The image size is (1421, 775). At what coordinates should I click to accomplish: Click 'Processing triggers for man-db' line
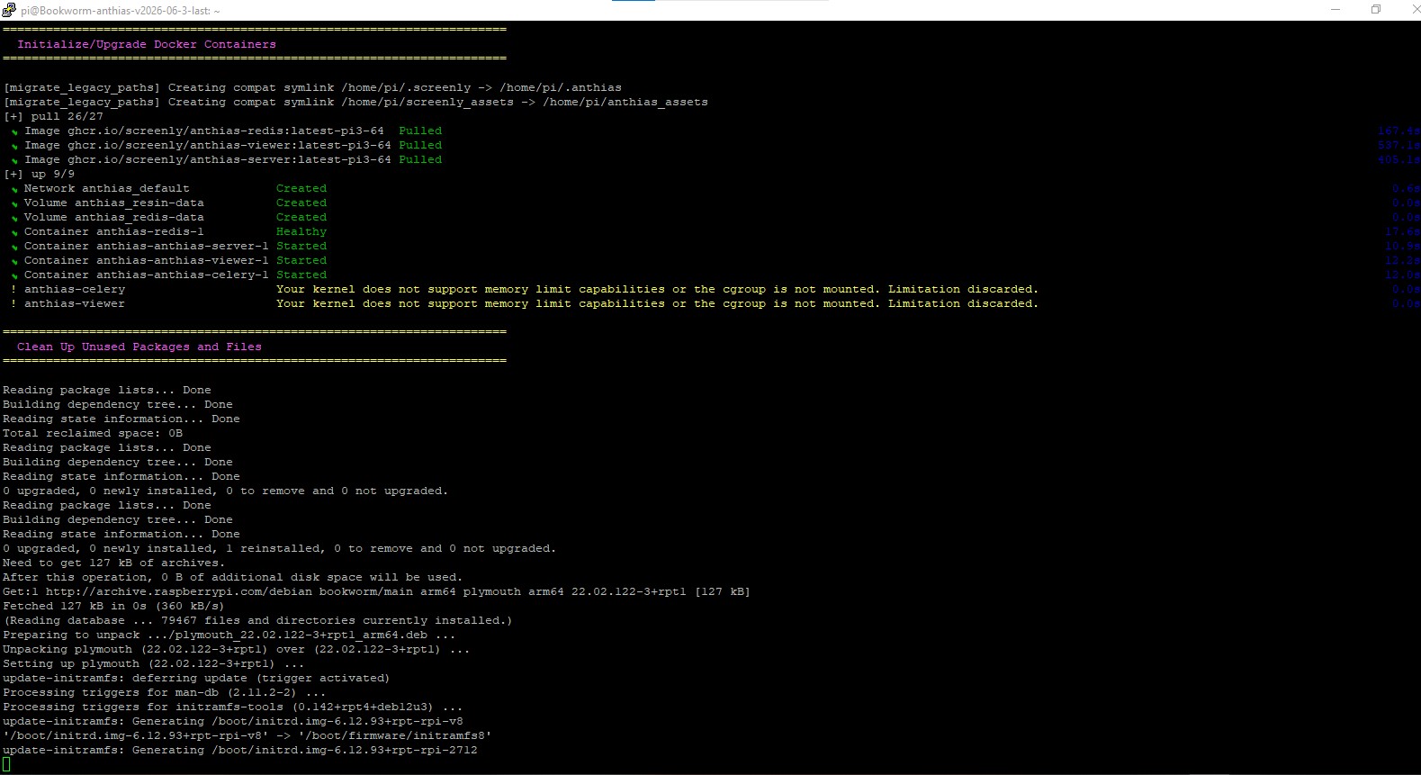point(165,692)
